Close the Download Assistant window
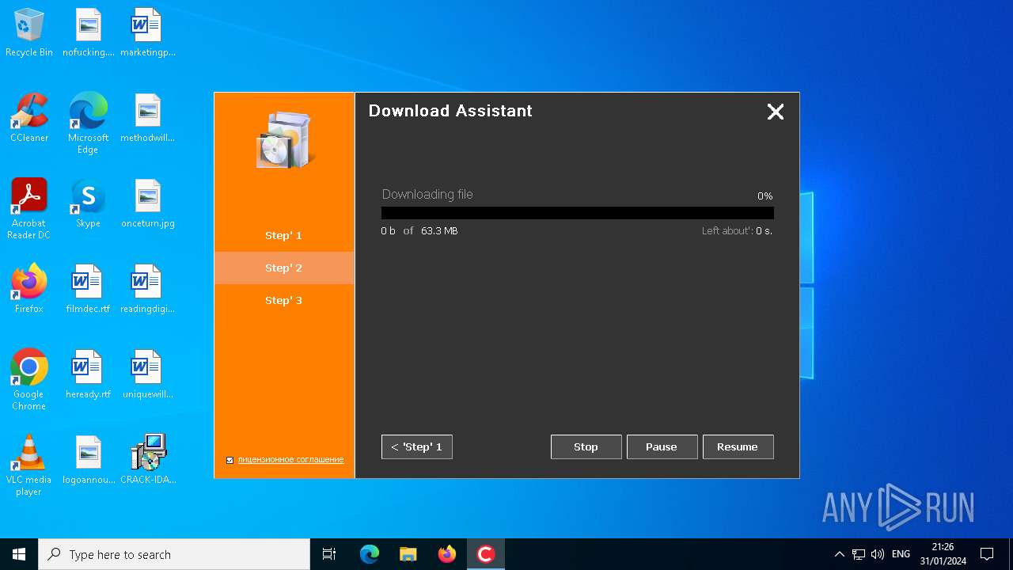 [x=776, y=112]
